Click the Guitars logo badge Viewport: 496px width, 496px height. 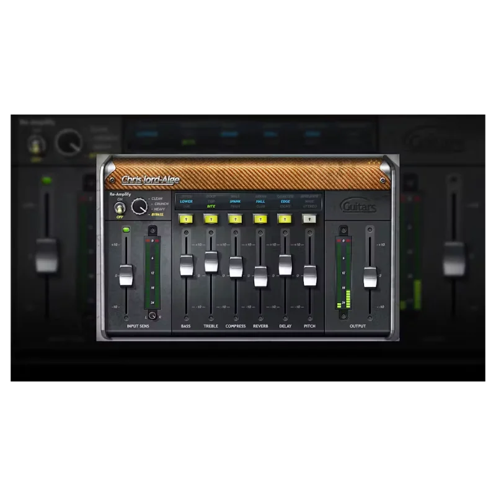click(x=358, y=206)
